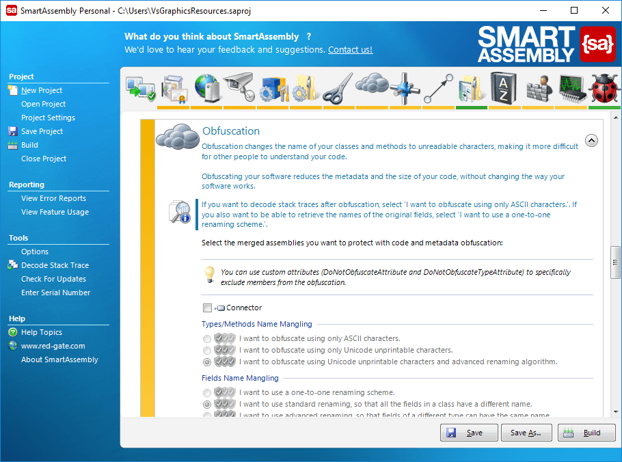Click the Build icon in Project sidebar

point(13,145)
